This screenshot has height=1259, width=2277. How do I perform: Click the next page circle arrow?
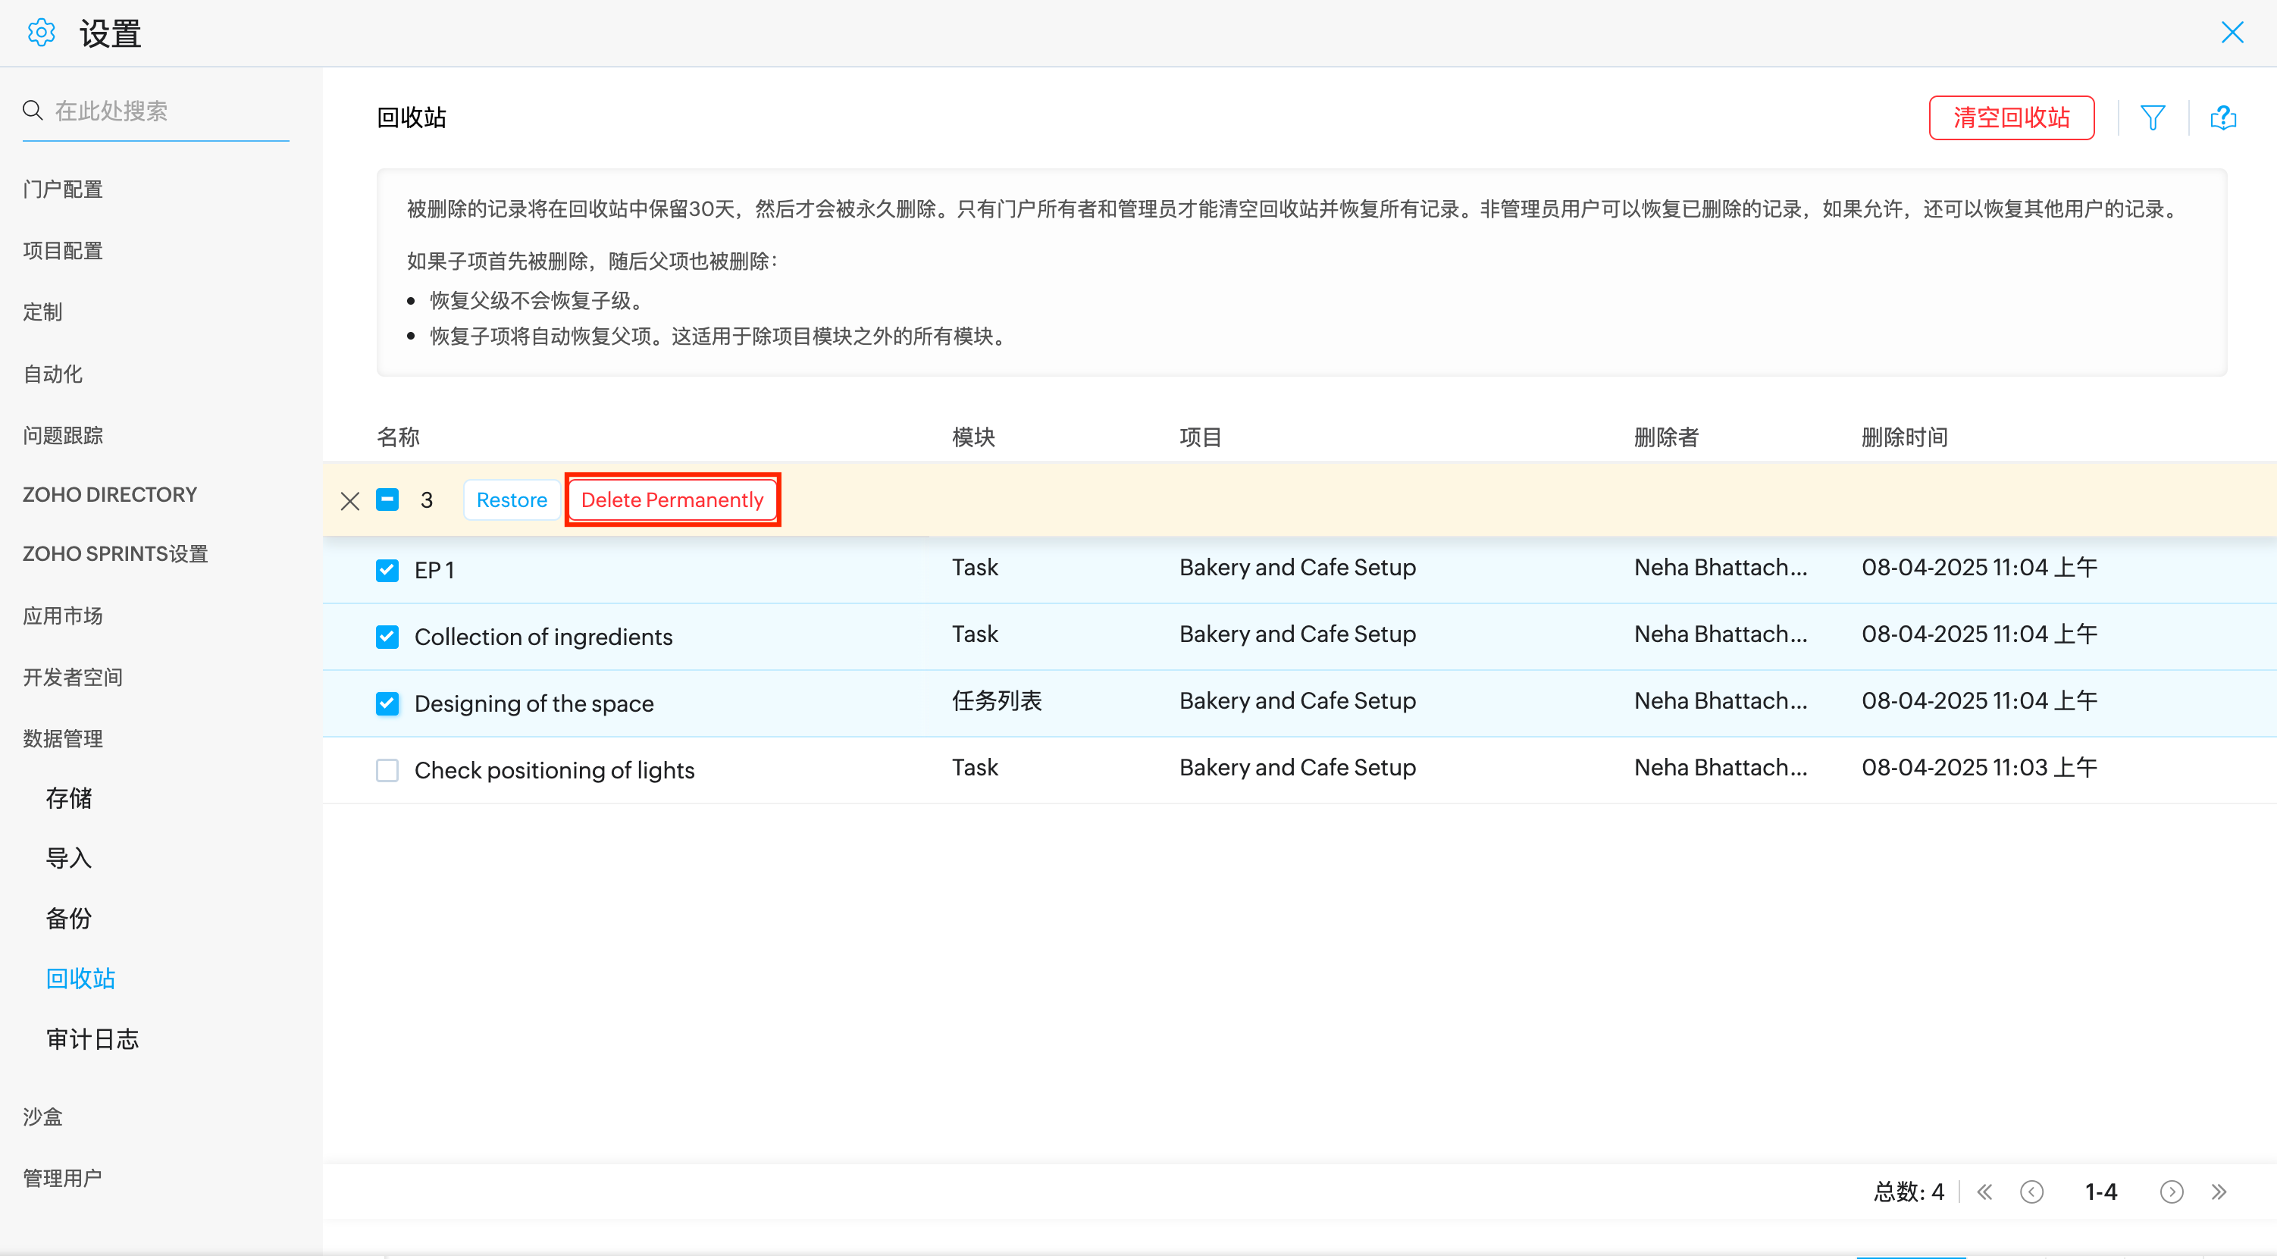2171,1192
